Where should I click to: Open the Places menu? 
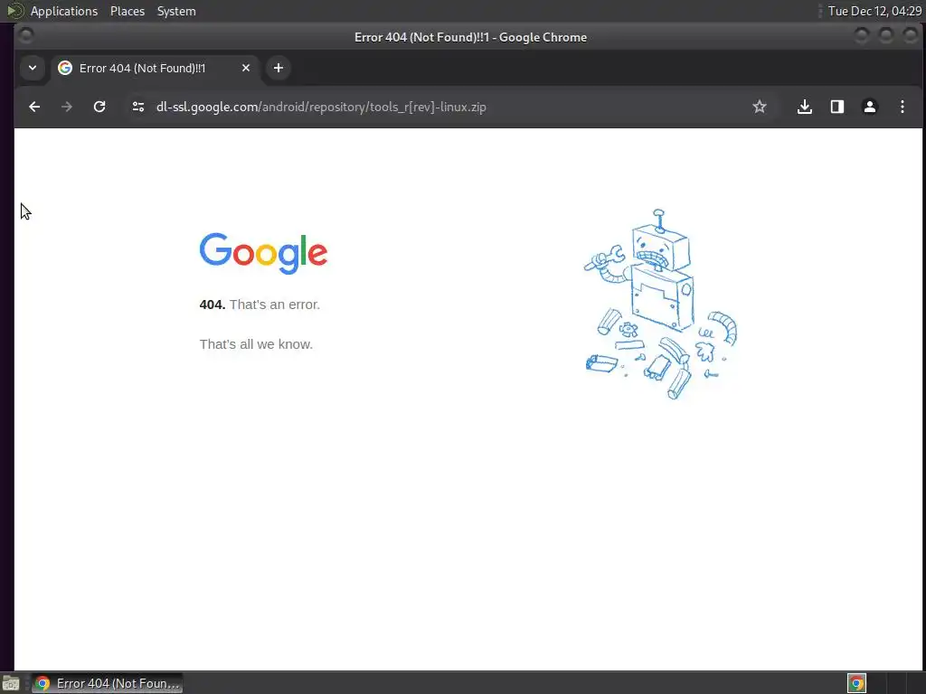pos(128,11)
